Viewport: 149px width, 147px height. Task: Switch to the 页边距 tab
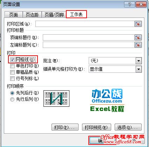click(32, 15)
